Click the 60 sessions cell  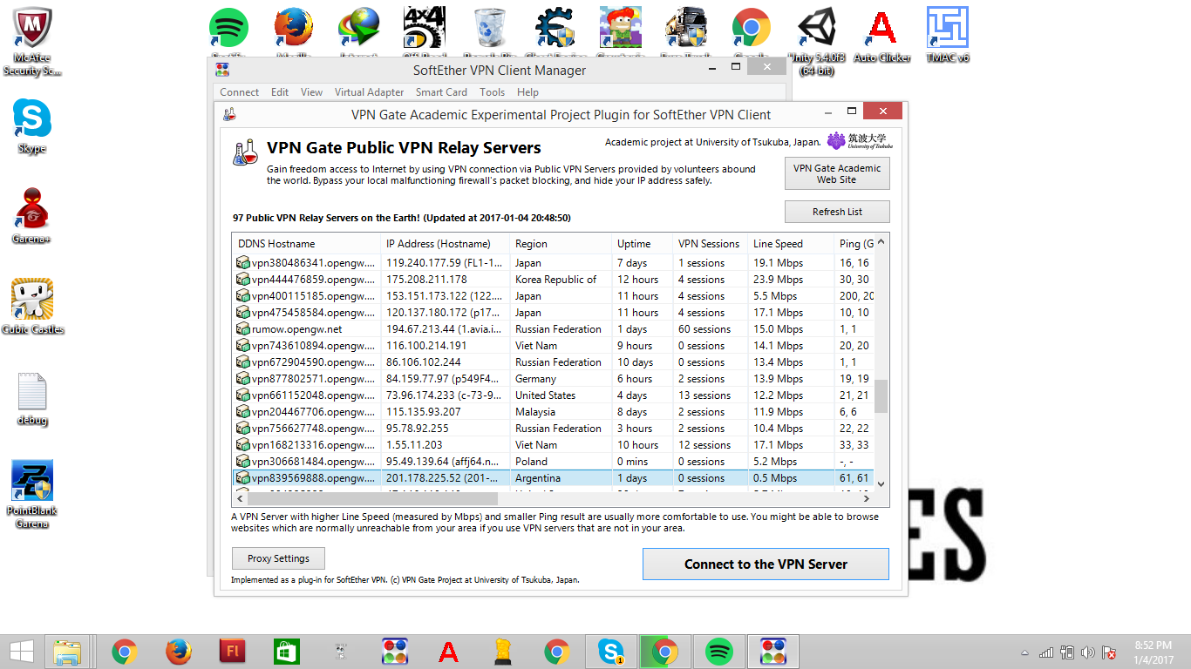(704, 329)
